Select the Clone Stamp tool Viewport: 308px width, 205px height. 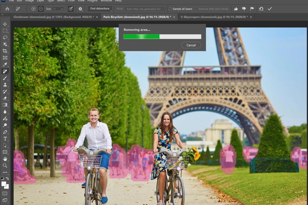5,85
